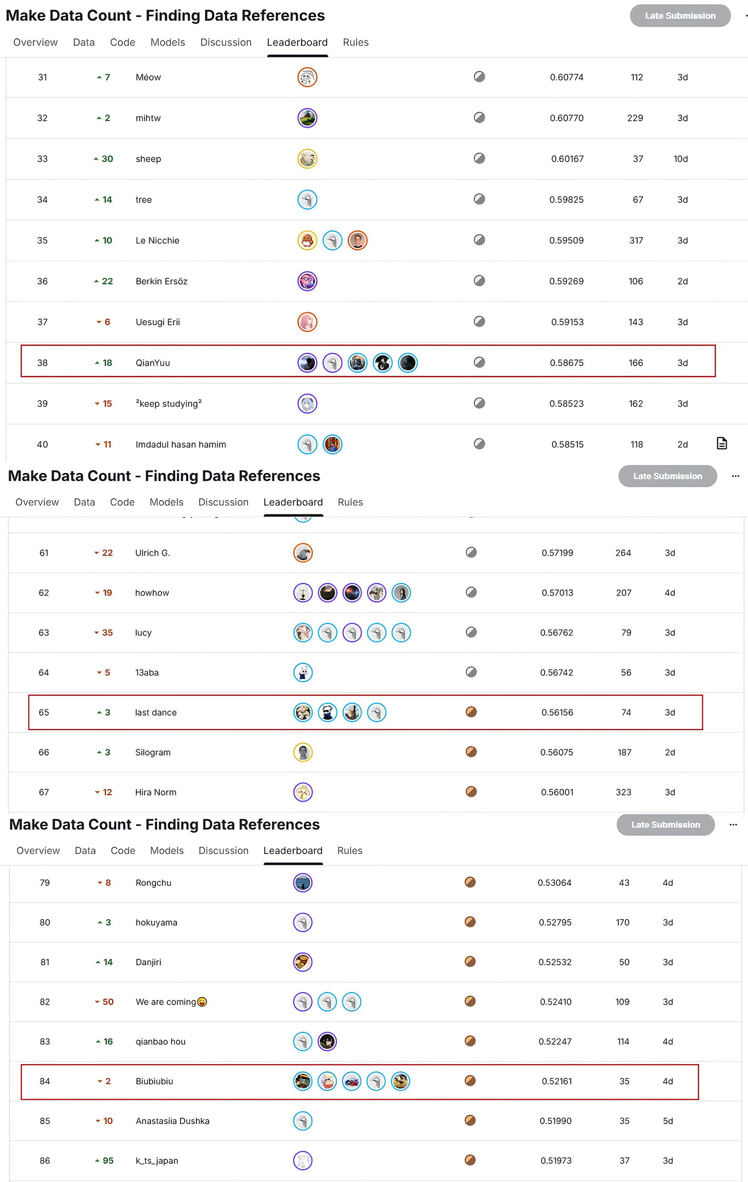Select the highlighted row for team last dance
748x1182 pixels.
pos(366,712)
